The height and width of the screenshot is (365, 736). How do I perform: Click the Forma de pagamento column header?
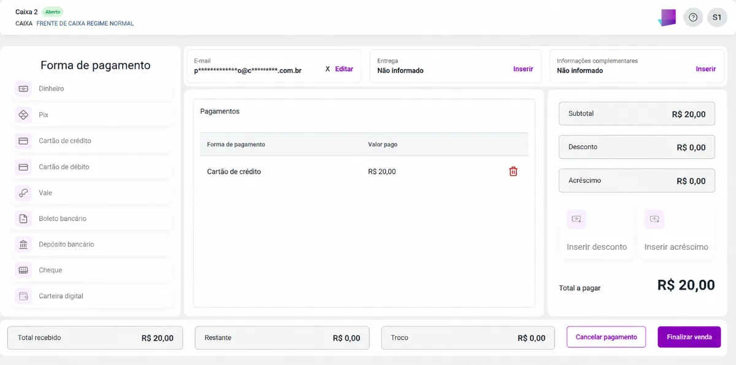(236, 145)
